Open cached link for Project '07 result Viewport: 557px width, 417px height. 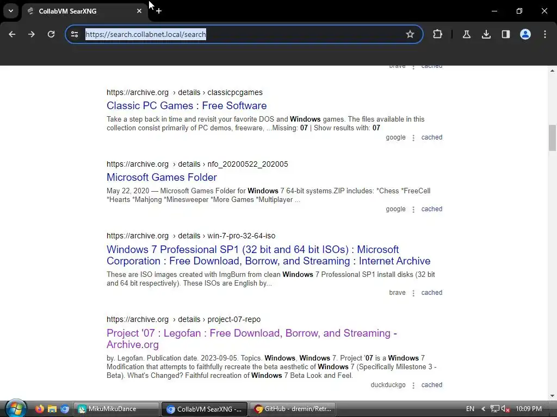431,385
